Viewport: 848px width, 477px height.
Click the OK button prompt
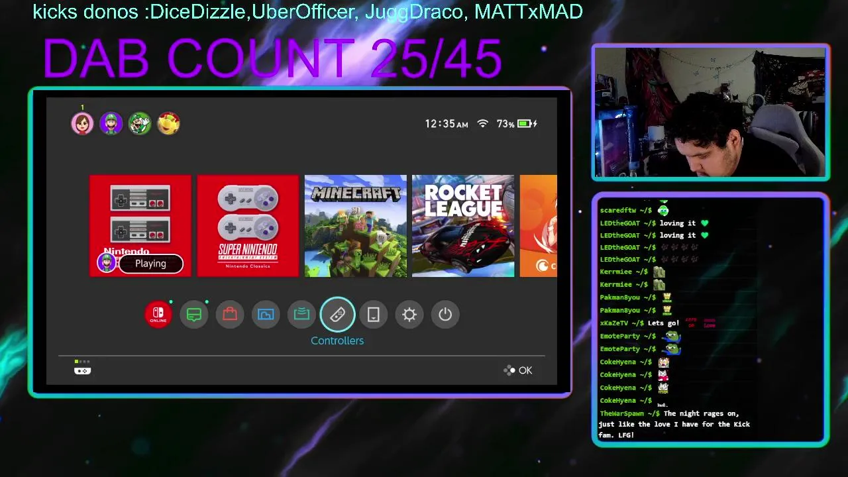[x=518, y=370]
